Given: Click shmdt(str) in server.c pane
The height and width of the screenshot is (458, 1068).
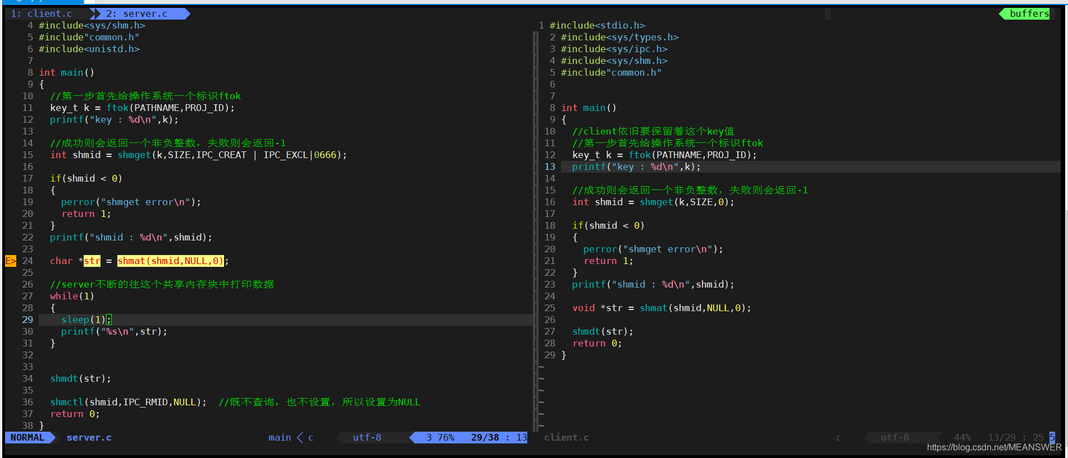Looking at the screenshot, I should (x=80, y=378).
